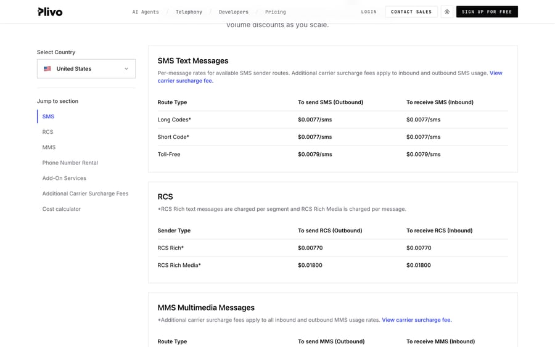Click the Select Country label
The width and height of the screenshot is (555, 347).
[56, 52]
